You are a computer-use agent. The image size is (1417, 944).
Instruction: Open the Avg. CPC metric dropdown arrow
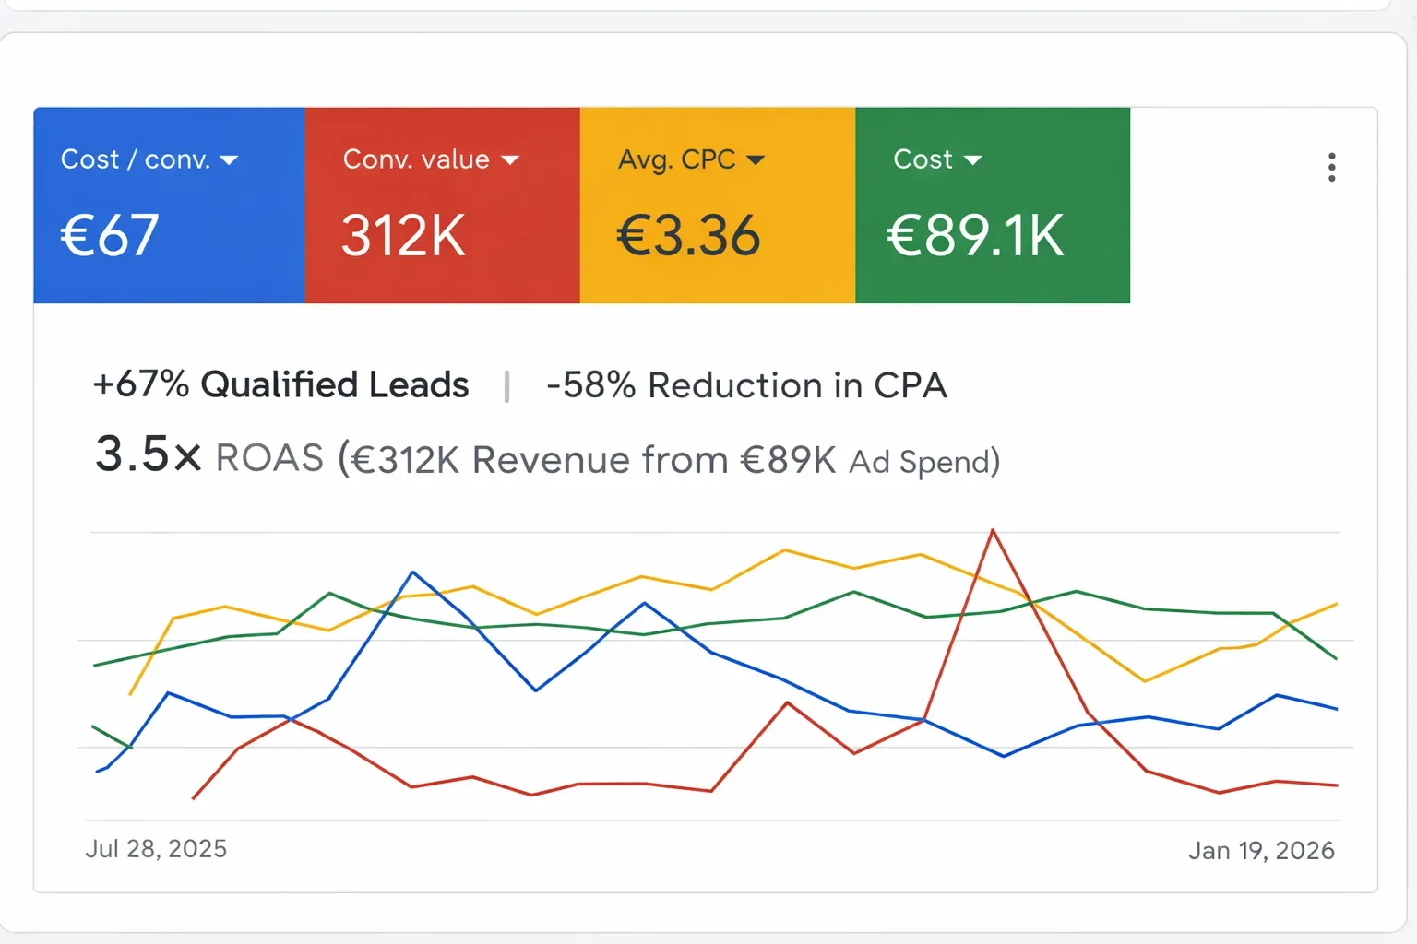[756, 159]
